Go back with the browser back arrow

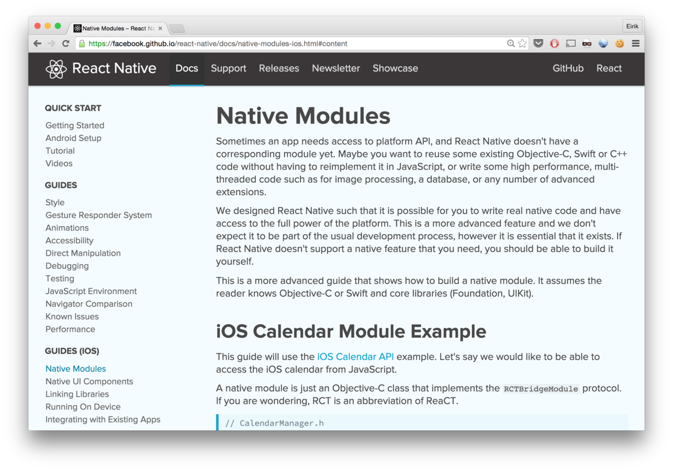coord(37,43)
